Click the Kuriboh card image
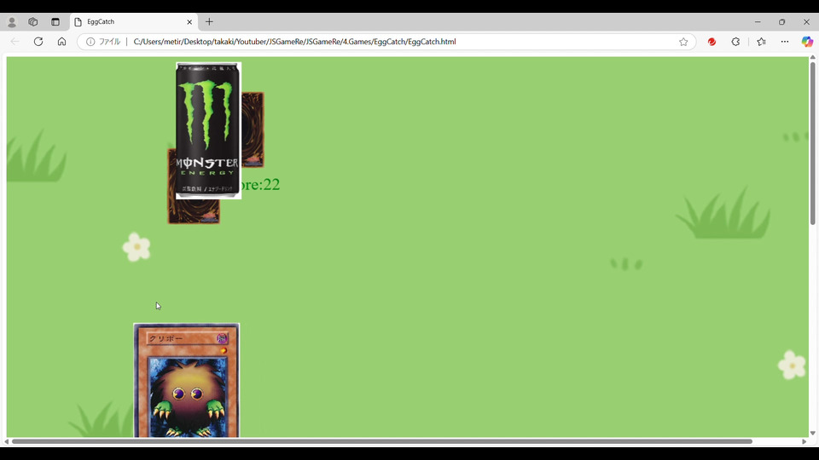Screen dimensions: 819x460 [187, 380]
